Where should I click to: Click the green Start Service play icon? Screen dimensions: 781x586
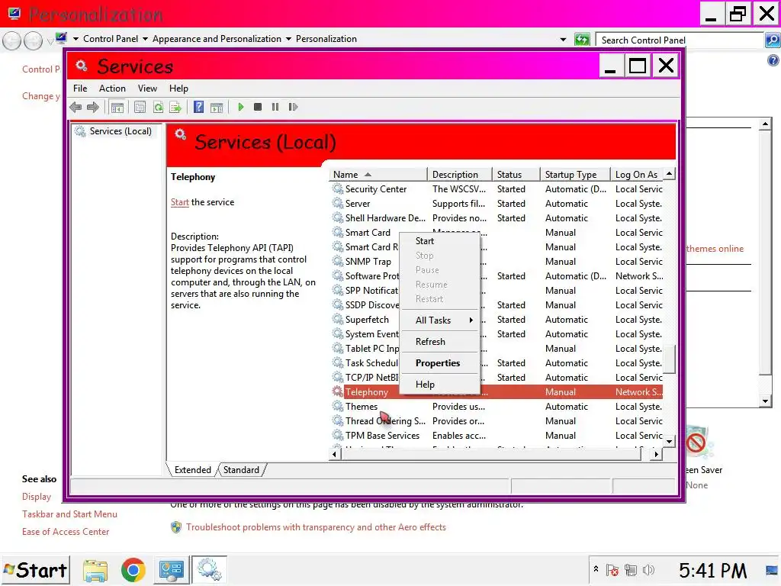tap(240, 107)
